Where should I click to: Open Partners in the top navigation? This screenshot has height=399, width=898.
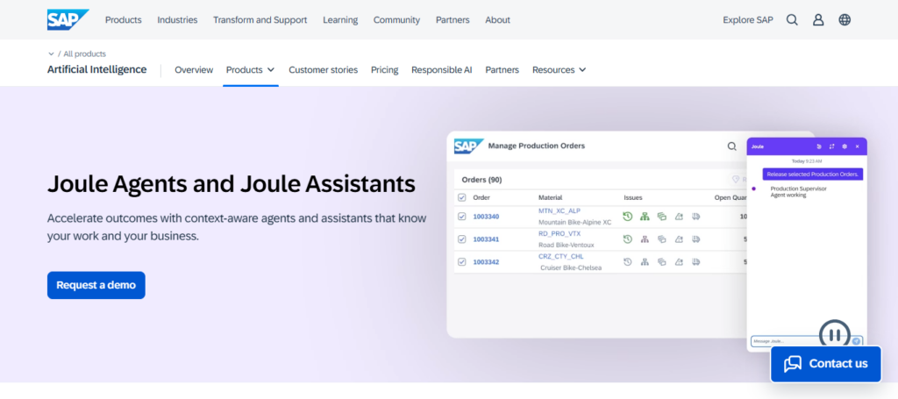453,20
